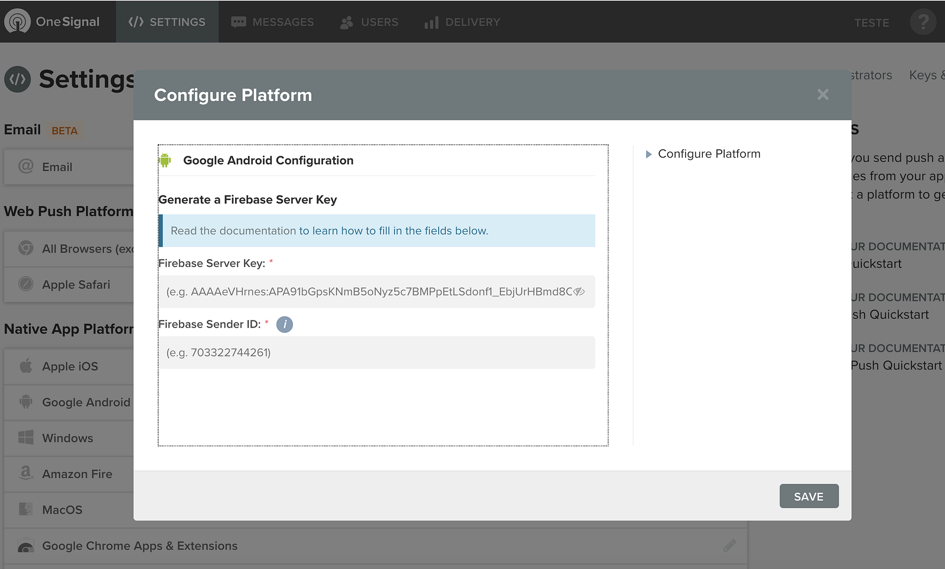Select the Google Android platform row
The height and width of the screenshot is (569, 945).
pos(69,403)
